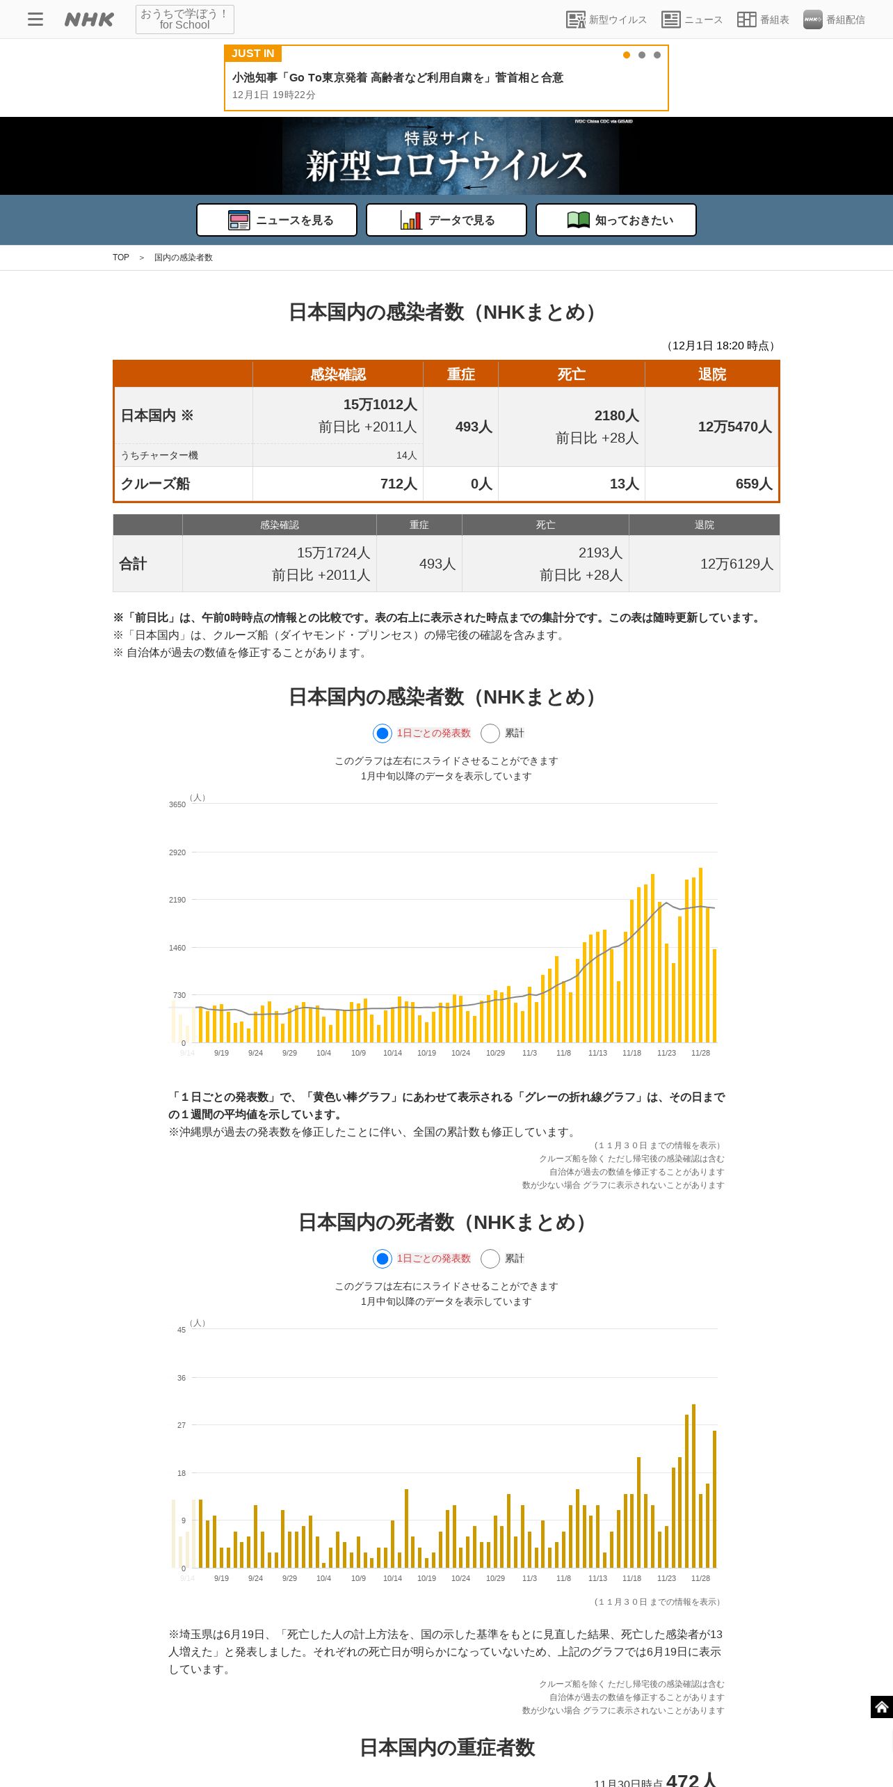Open the ニュース header text link
This screenshot has width=893, height=1787.
(703, 19)
